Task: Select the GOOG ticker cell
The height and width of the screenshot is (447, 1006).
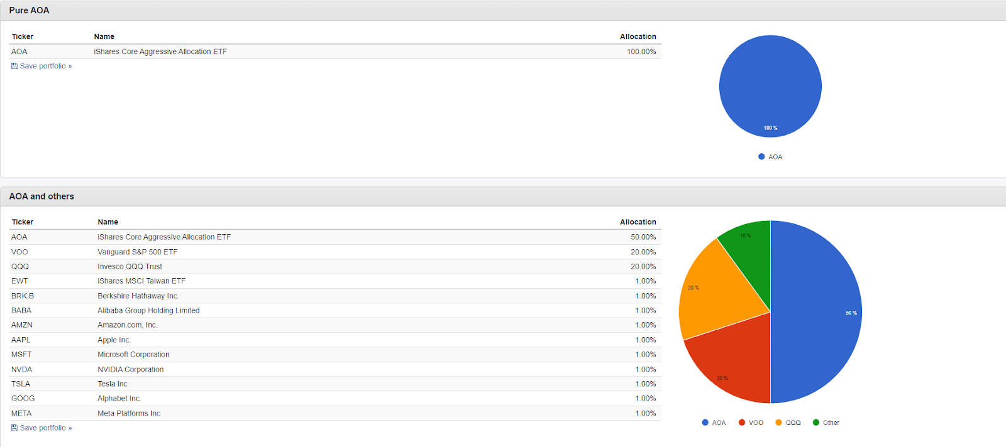Action: point(23,398)
